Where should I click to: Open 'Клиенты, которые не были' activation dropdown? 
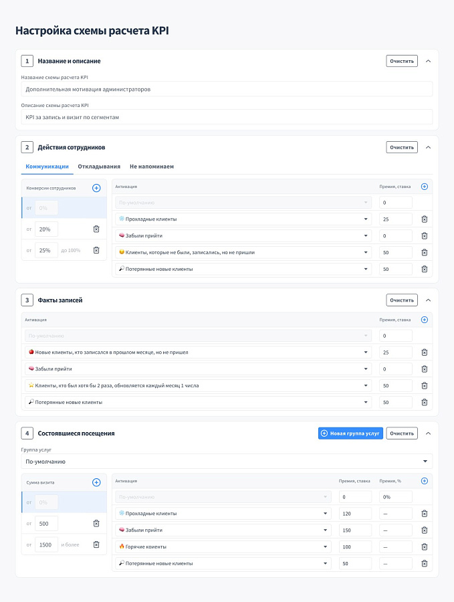[x=243, y=253]
